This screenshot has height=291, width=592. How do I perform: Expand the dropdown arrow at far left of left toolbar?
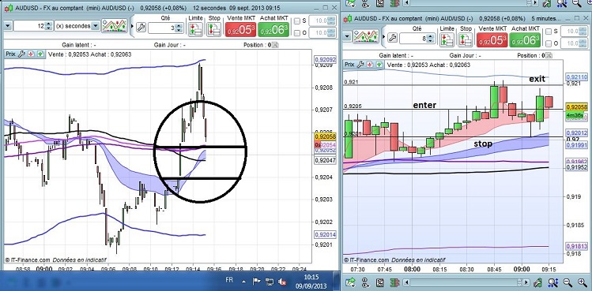pos(8,26)
